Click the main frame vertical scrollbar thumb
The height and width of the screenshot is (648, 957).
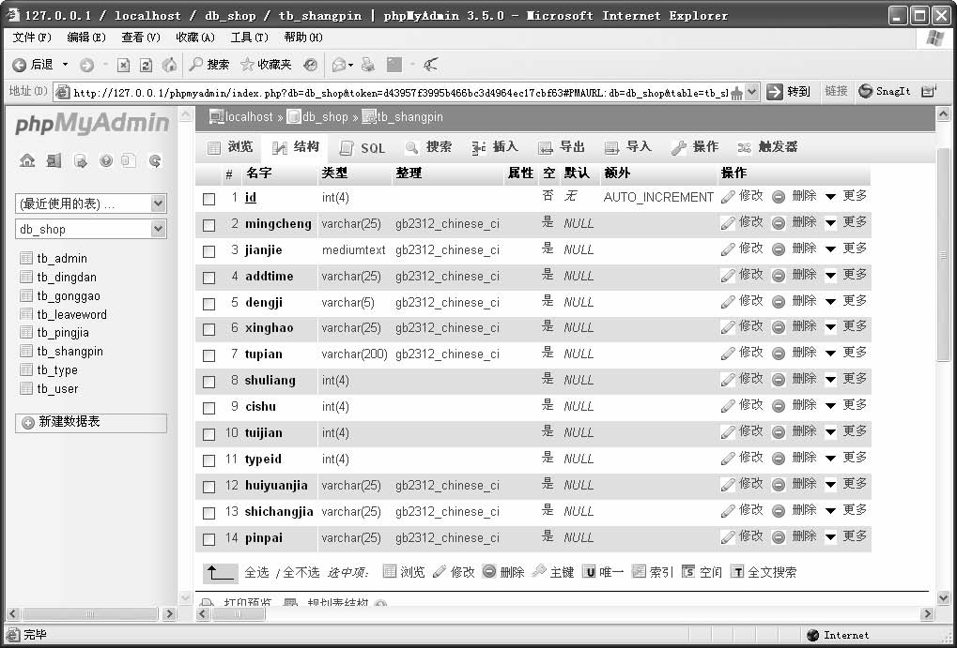(x=943, y=255)
